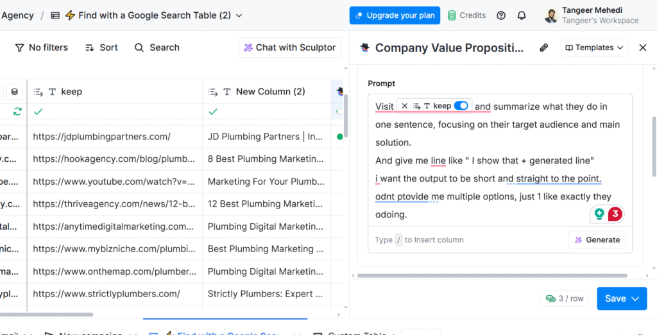657x335 pixels.
Task: Click the side panel's horizontal scrollbar
Action: 492,275
